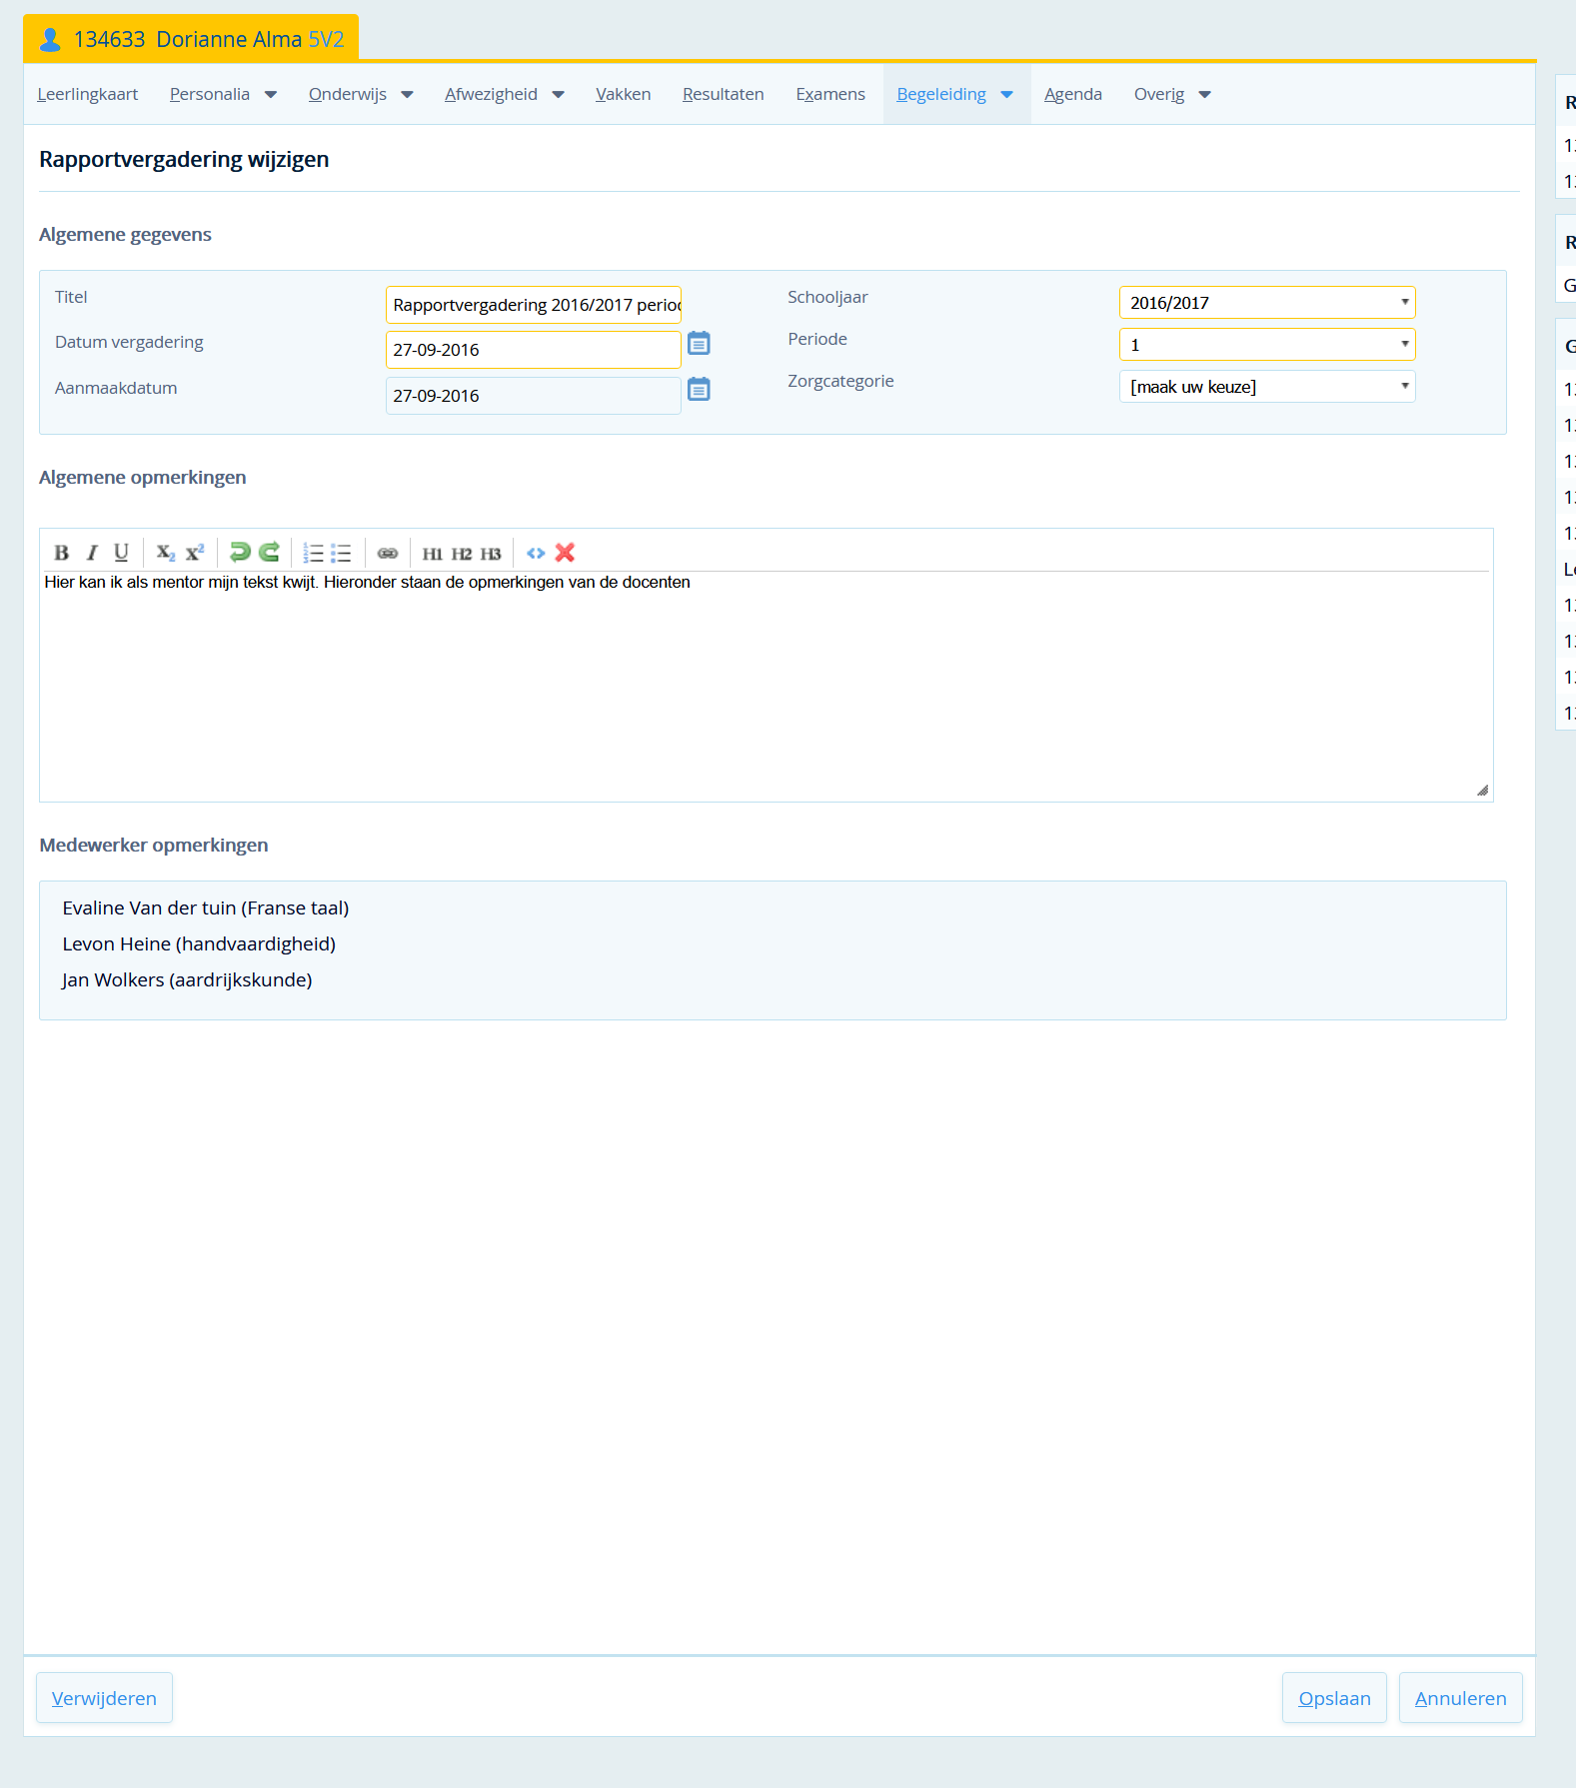
Task: Apply subscript formatting
Action: tap(166, 553)
